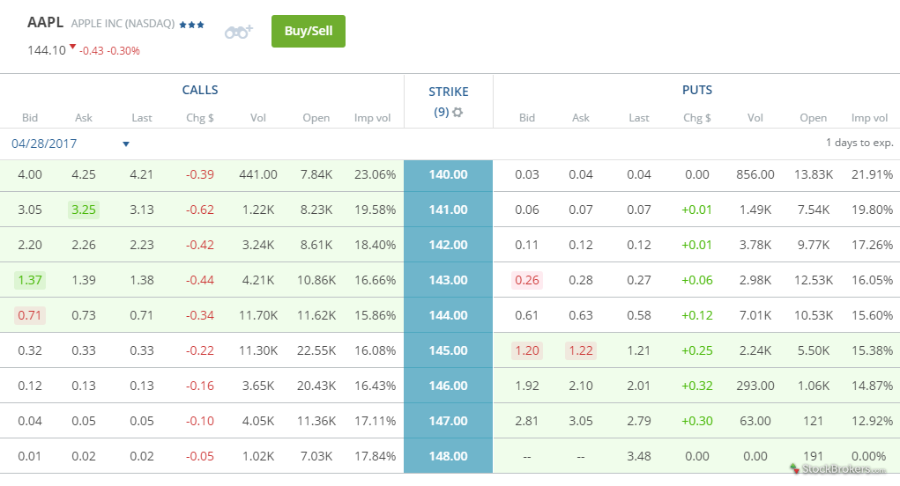
Task: Click put volume 7.01K
Action: click(755, 315)
